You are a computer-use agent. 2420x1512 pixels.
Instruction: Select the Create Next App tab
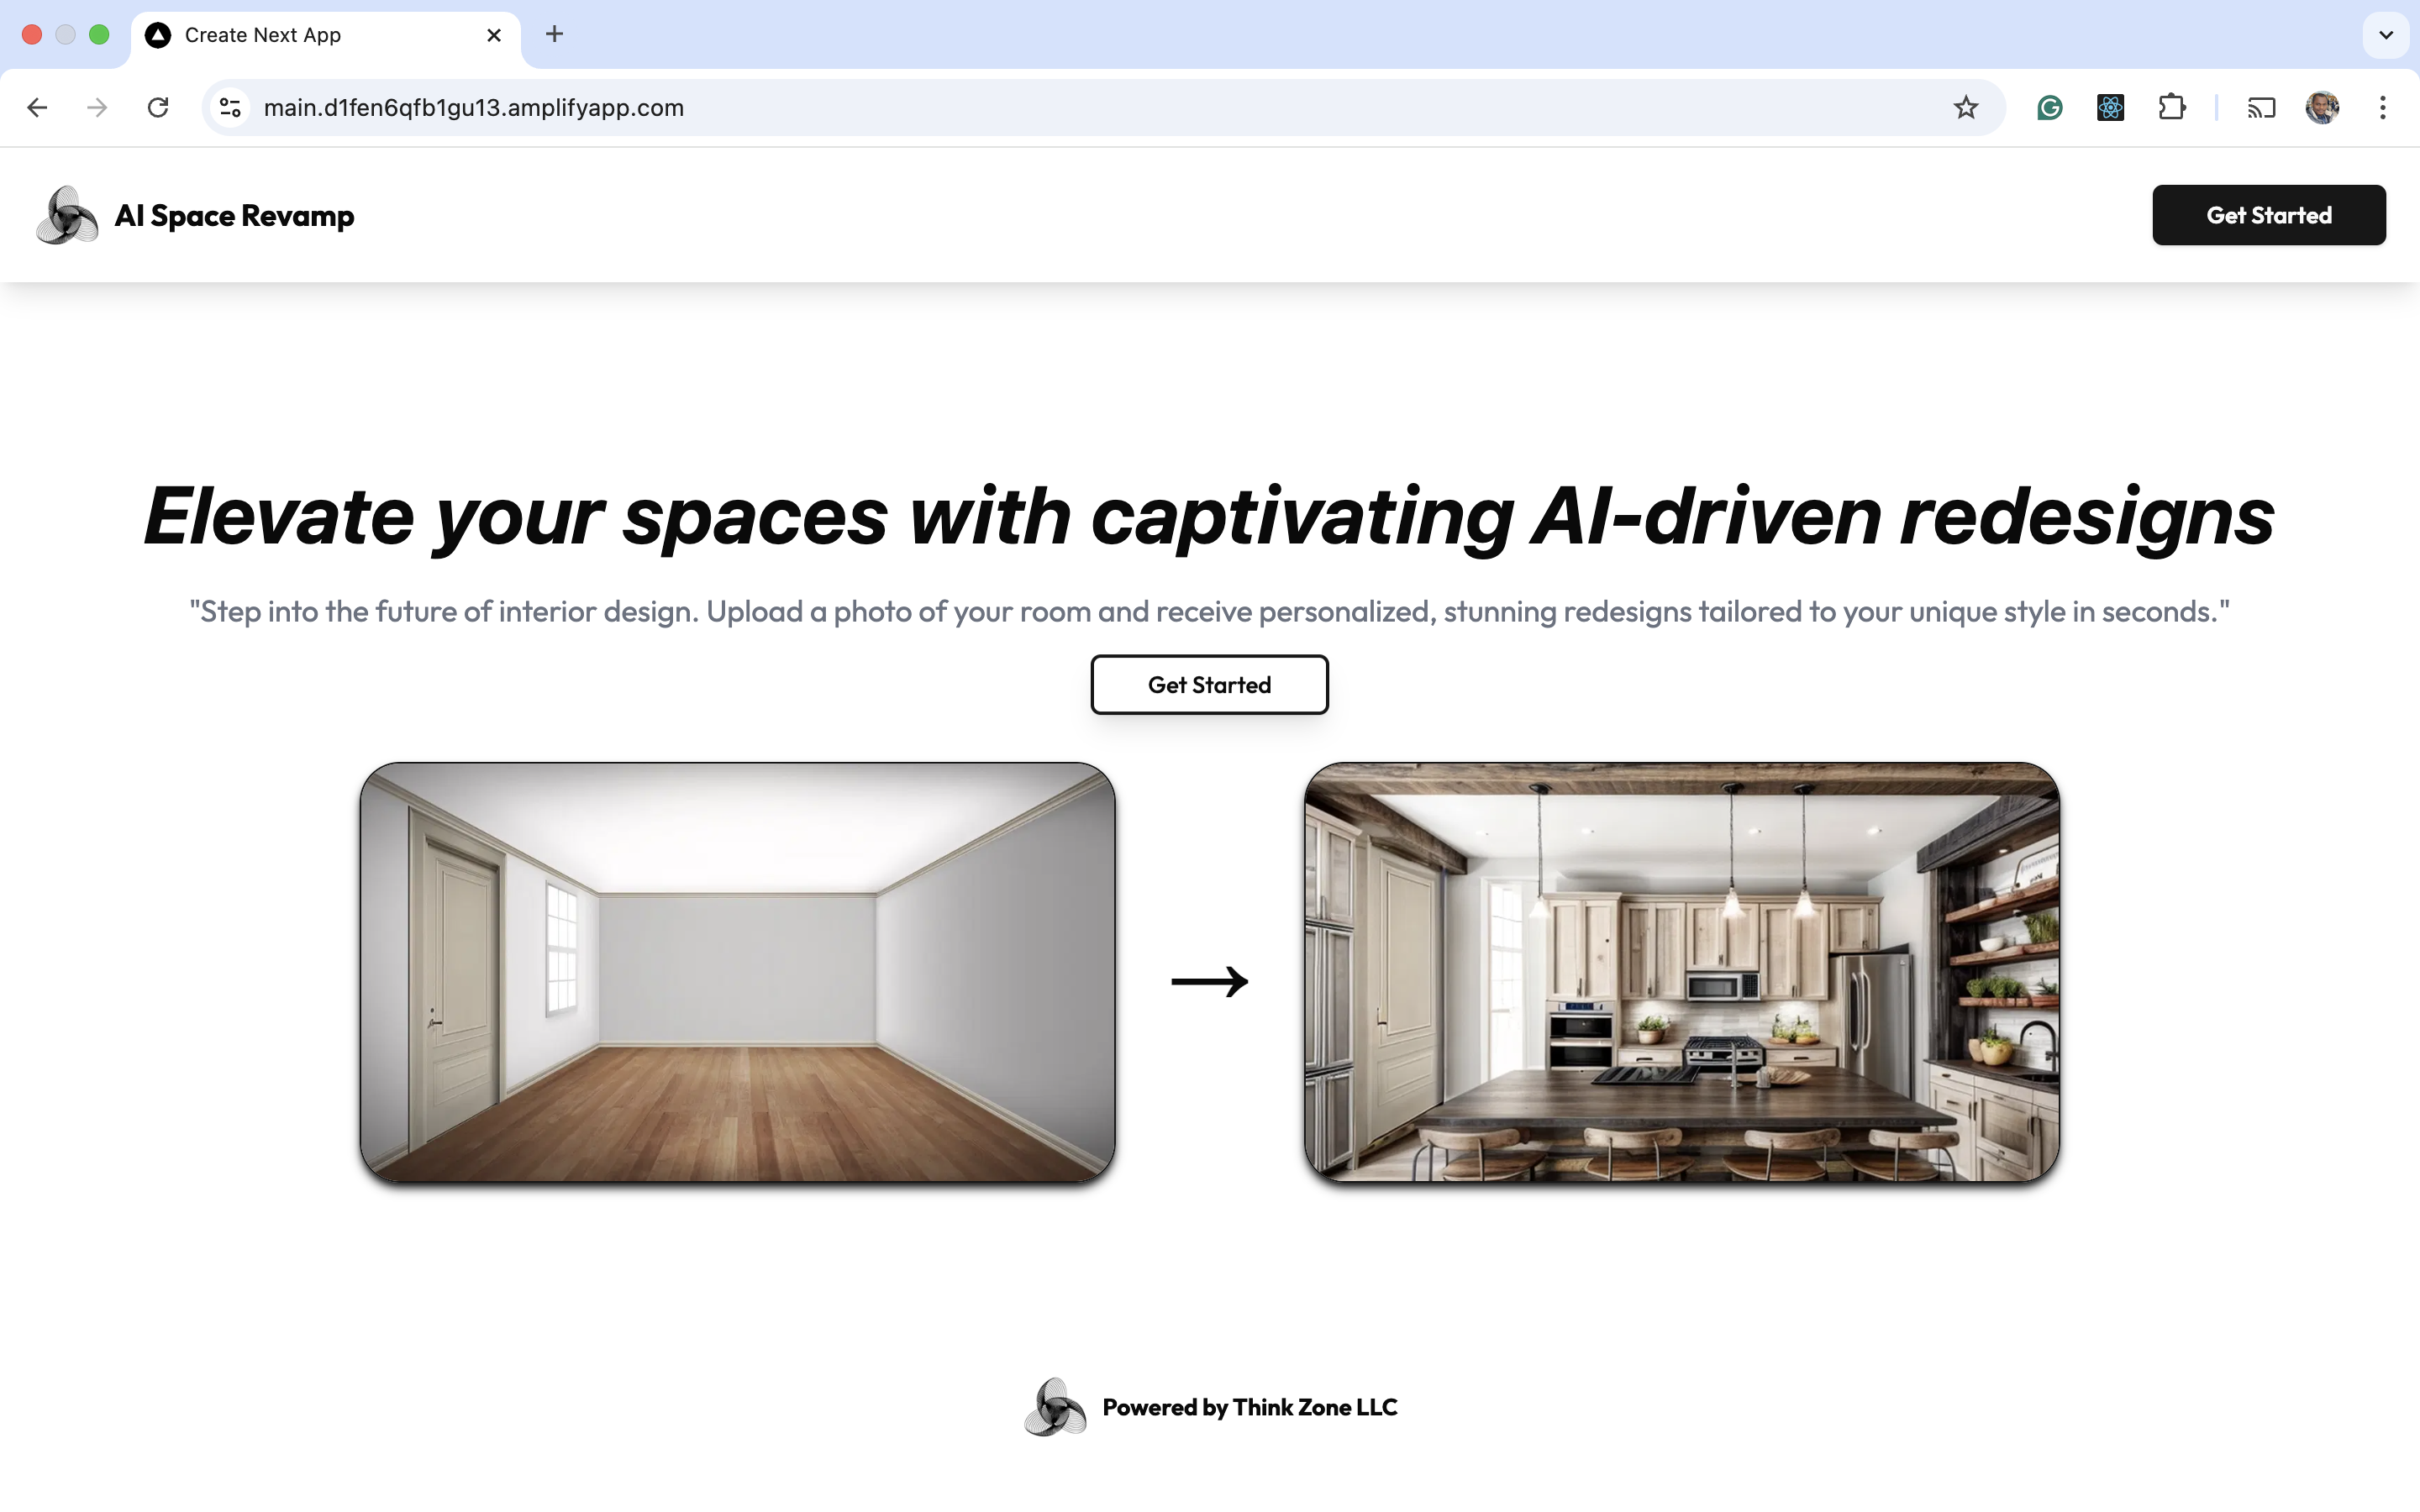coord(300,35)
